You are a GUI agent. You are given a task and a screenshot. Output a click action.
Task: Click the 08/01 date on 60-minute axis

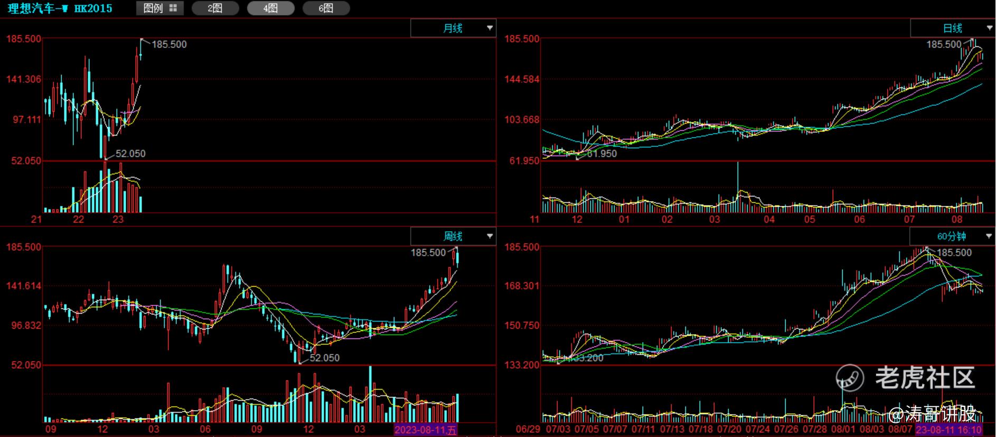coord(843,429)
